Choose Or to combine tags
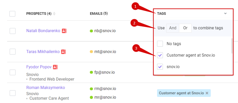The height and width of the screenshot is (103, 238). pos(185,28)
